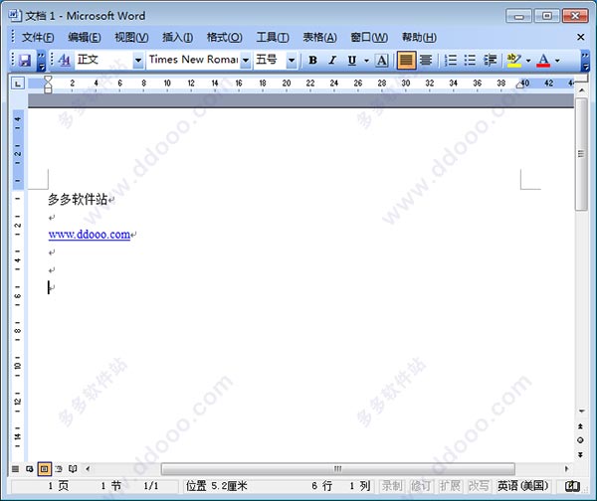Click the increase indent icon
The height and width of the screenshot is (501, 597).
tap(490, 60)
